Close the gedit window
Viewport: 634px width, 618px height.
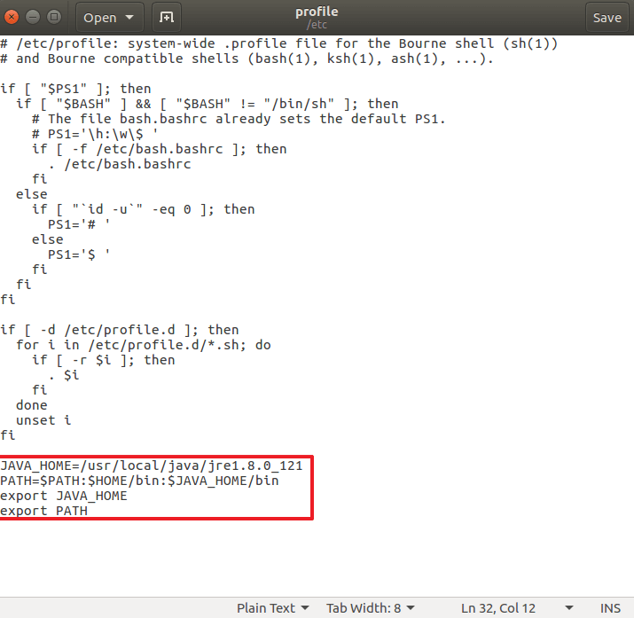(12, 18)
